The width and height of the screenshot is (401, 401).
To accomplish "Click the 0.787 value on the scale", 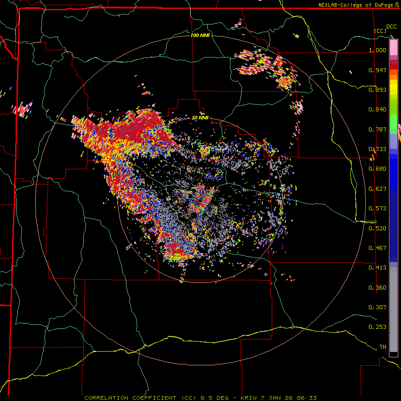I will 377,129.
